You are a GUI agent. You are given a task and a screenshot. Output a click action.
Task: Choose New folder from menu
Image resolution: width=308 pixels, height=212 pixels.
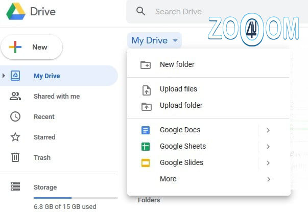tap(208, 64)
